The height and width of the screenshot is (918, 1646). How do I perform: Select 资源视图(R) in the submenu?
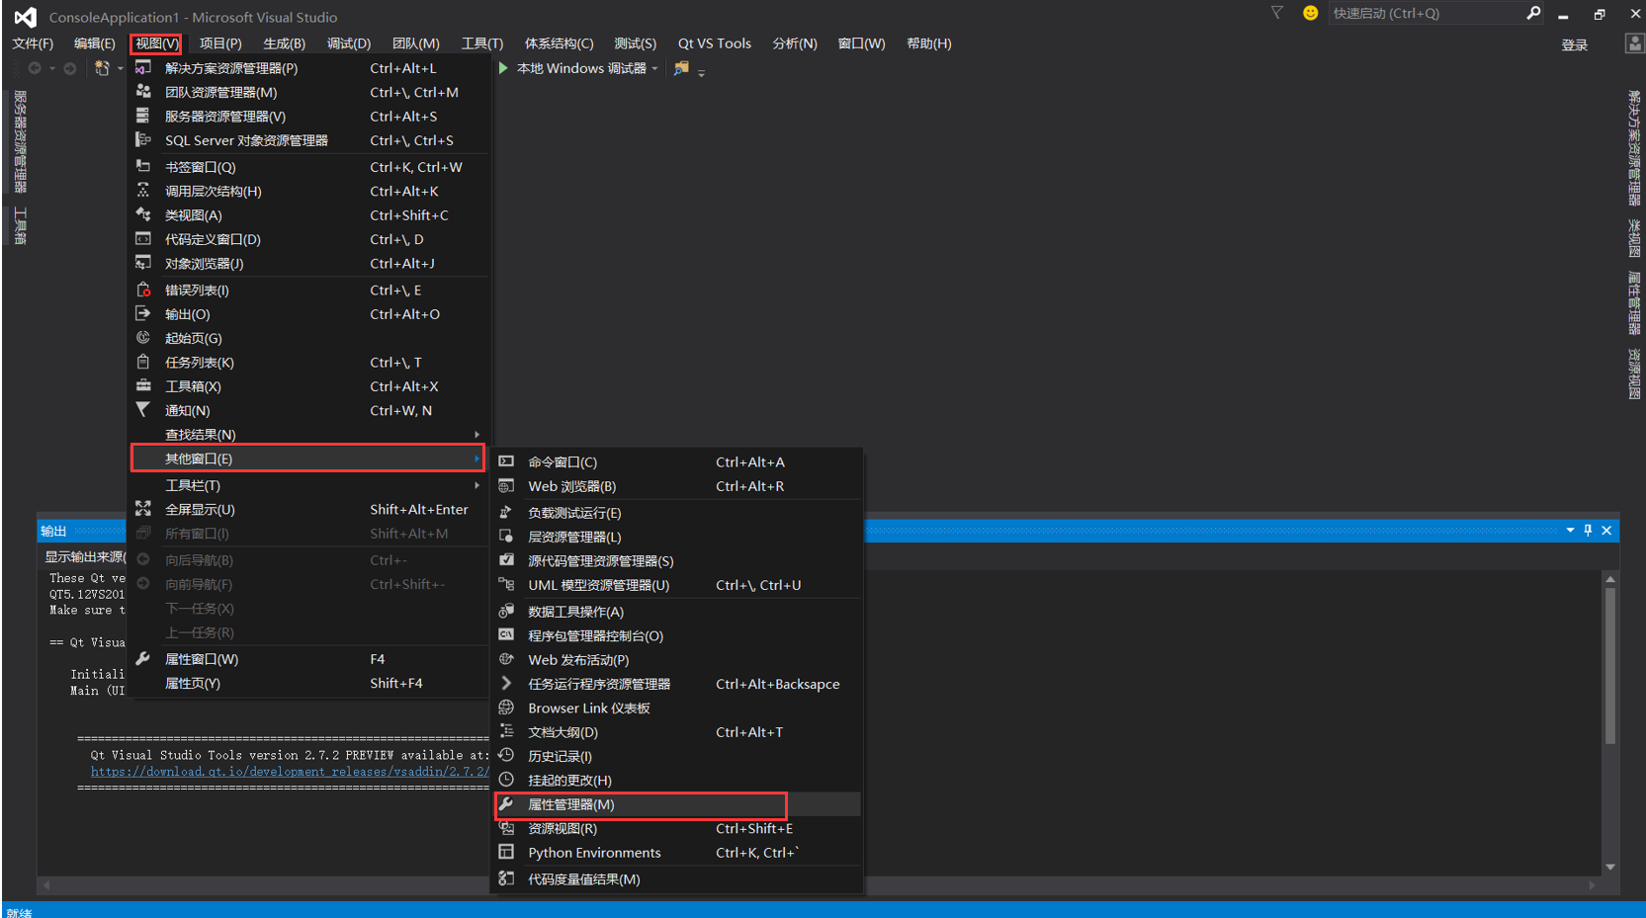(676, 828)
